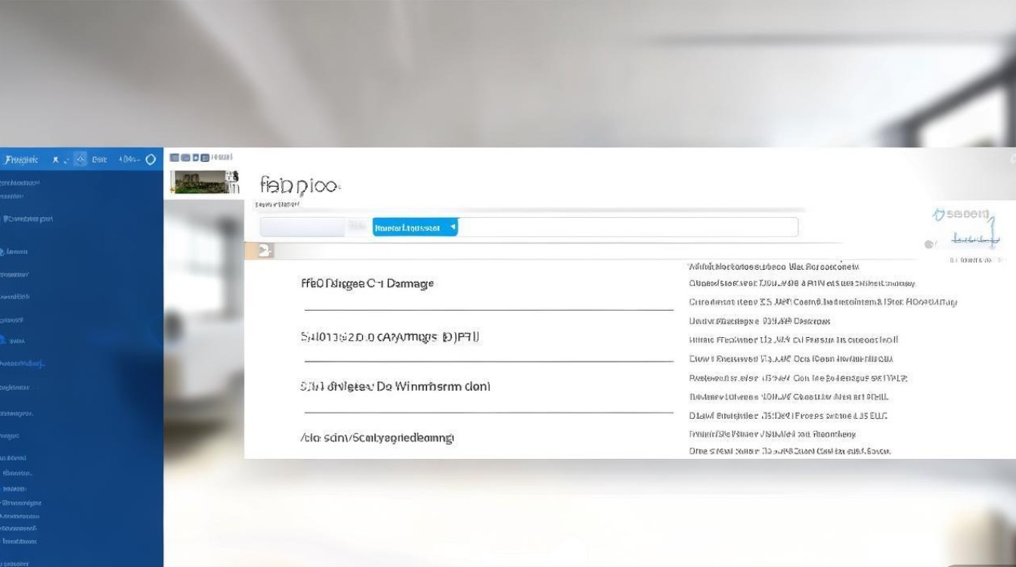This screenshot has height=567, width=1016.
Task: Open the last left list entry
Action: 377,438
